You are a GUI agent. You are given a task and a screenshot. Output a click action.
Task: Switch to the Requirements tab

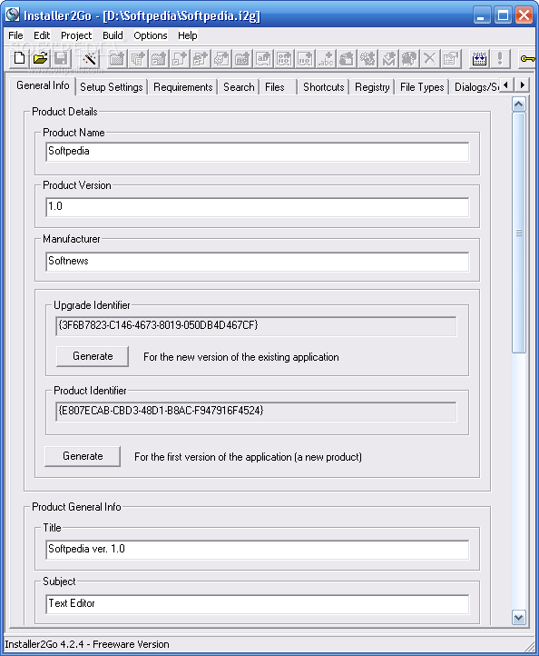point(182,87)
